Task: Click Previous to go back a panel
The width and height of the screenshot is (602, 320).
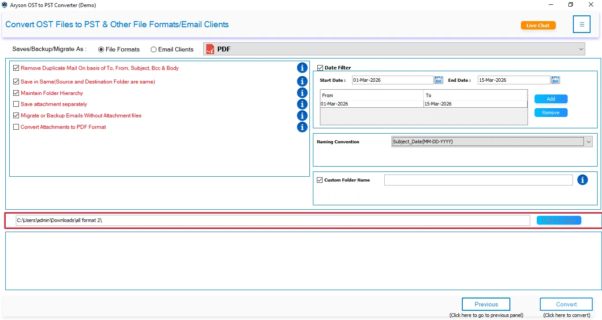Action: (486, 304)
